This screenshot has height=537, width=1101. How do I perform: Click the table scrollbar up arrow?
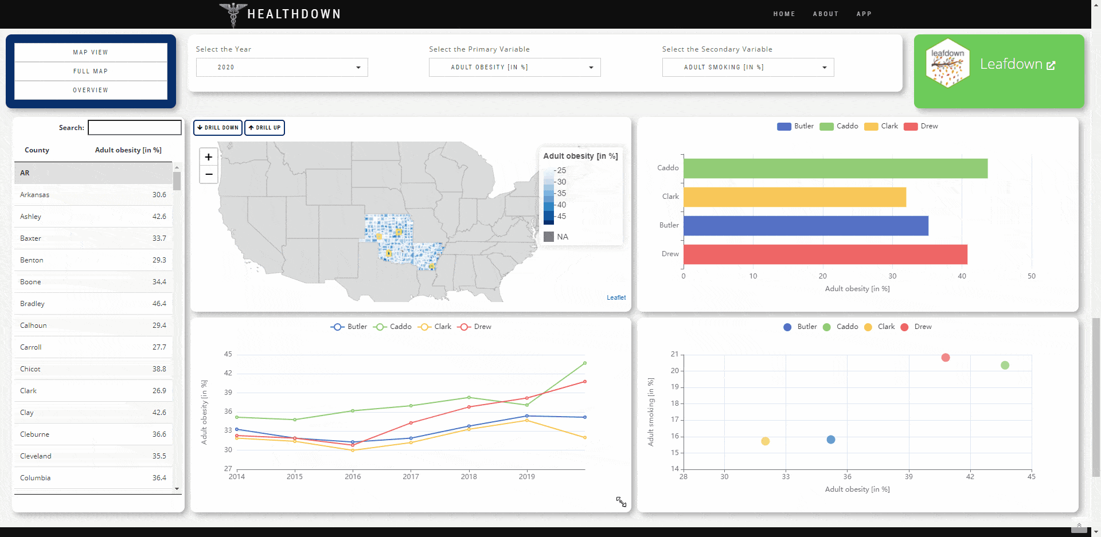click(x=177, y=167)
